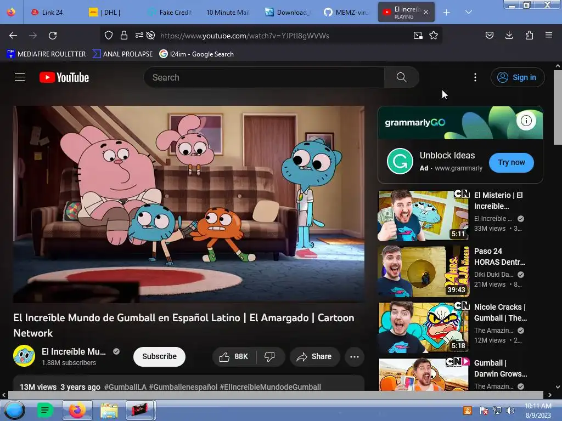Go to YouTube home via logo
This screenshot has height=421, width=562.
(64, 77)
